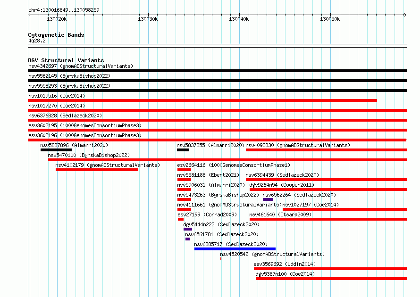This screenshot has width=420, height=297.
Task: Click nsv6385717 Sedlazeck2020 text label
Action: 231,244
